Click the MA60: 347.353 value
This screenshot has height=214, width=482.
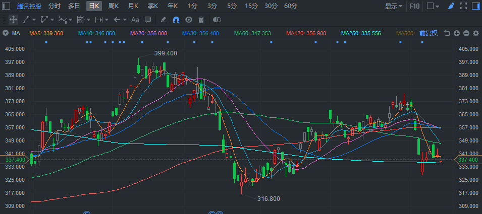[252, 33]
